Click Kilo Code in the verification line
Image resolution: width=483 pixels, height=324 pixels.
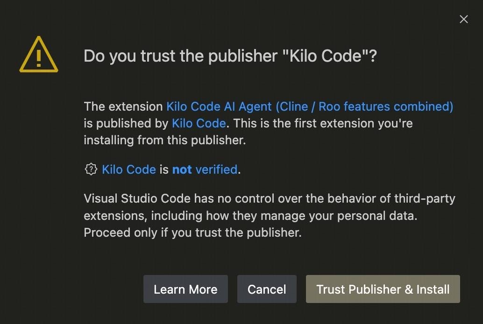(x=129, y=169)
